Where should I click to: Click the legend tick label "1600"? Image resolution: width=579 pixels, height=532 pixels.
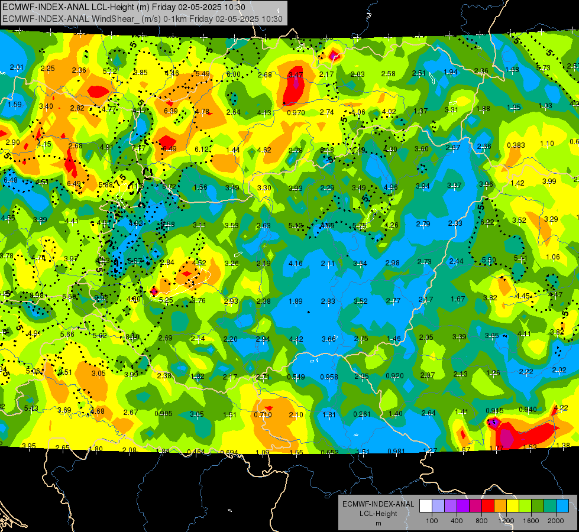pyautogui.click(x=531, y=521)
